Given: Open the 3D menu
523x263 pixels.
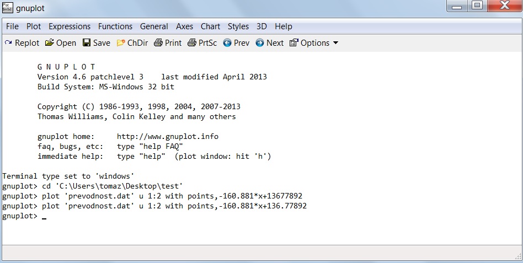Looking at the screenshot, I should click(261, 26).
